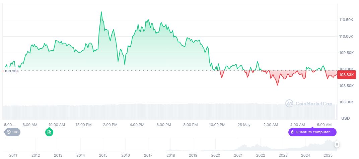Viewport: 359px width, 159px height.
Task: Click the 10:00 PM time axis label
Action: (x=217, y=125)
